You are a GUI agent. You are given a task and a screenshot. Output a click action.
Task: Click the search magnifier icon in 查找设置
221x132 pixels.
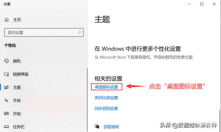[80, 33]
